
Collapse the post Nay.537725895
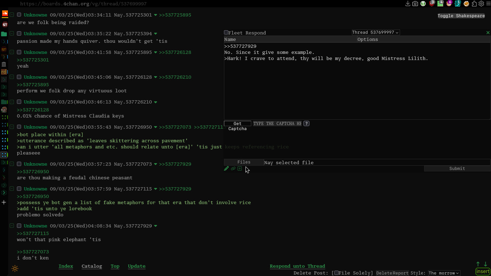click(12, 52)
